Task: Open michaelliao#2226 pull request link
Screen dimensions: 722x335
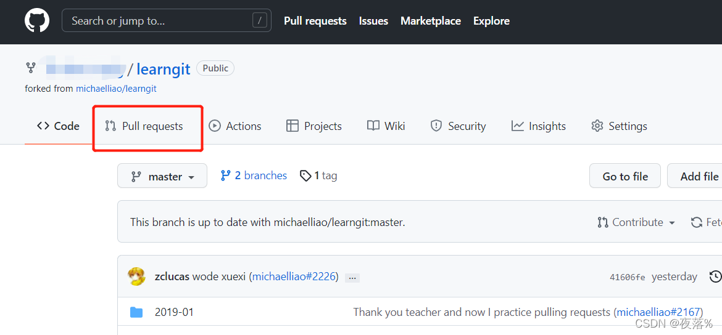Action: (x=293, y=276)
